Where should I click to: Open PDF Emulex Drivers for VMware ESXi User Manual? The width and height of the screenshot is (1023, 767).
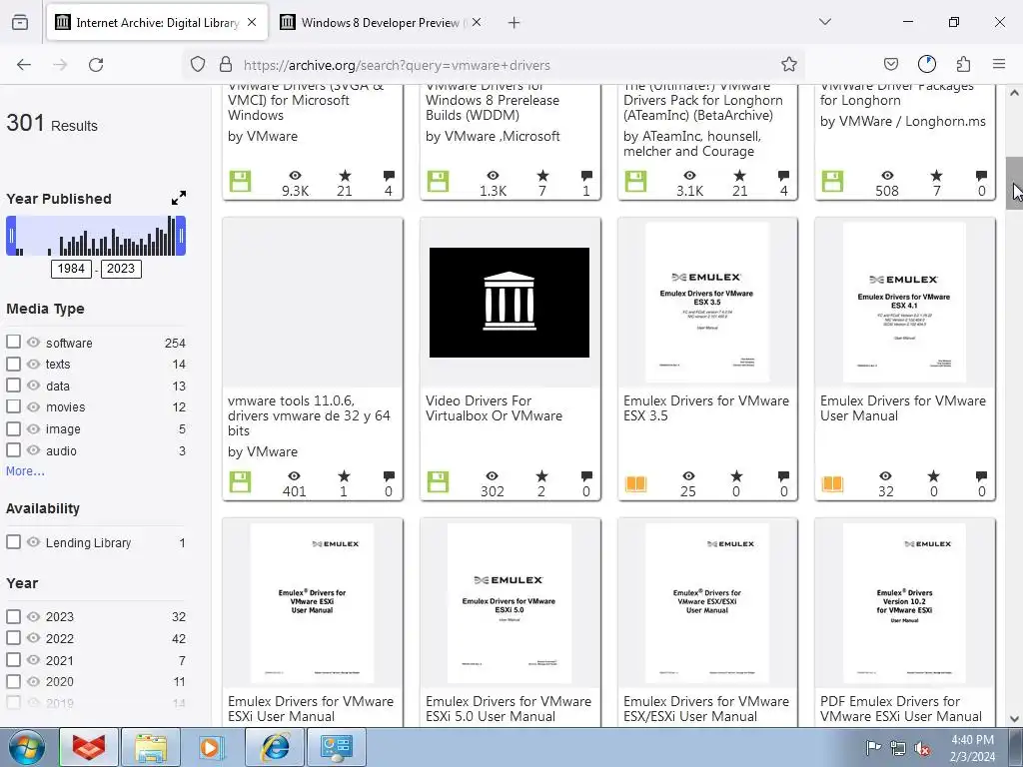coord(900,709)
